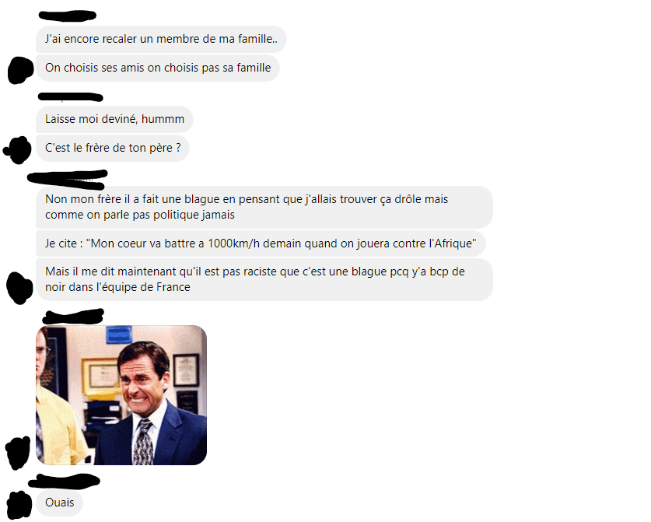This screenshot has height=522, width=651.
Task: Select the 'On choisis ses amis' message bubble
Action: pyautogui.click(x=158, y=68)
